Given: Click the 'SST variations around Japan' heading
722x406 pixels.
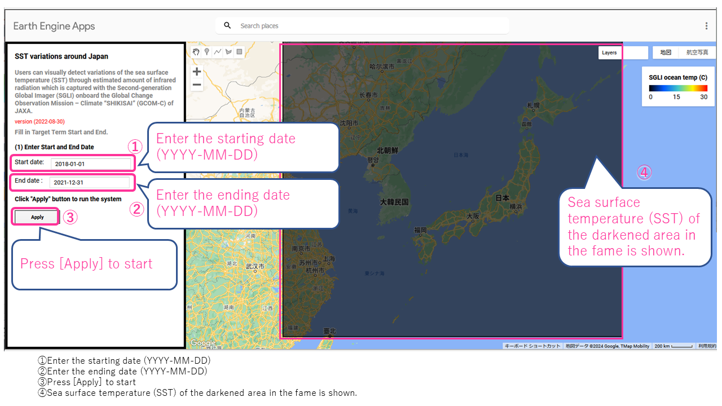Looking at the screenshot, I should 61,56.
